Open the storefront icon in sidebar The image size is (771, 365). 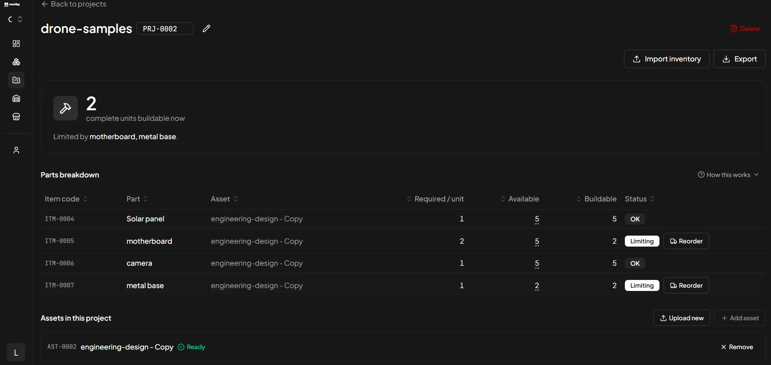click(x=16, y=117)
